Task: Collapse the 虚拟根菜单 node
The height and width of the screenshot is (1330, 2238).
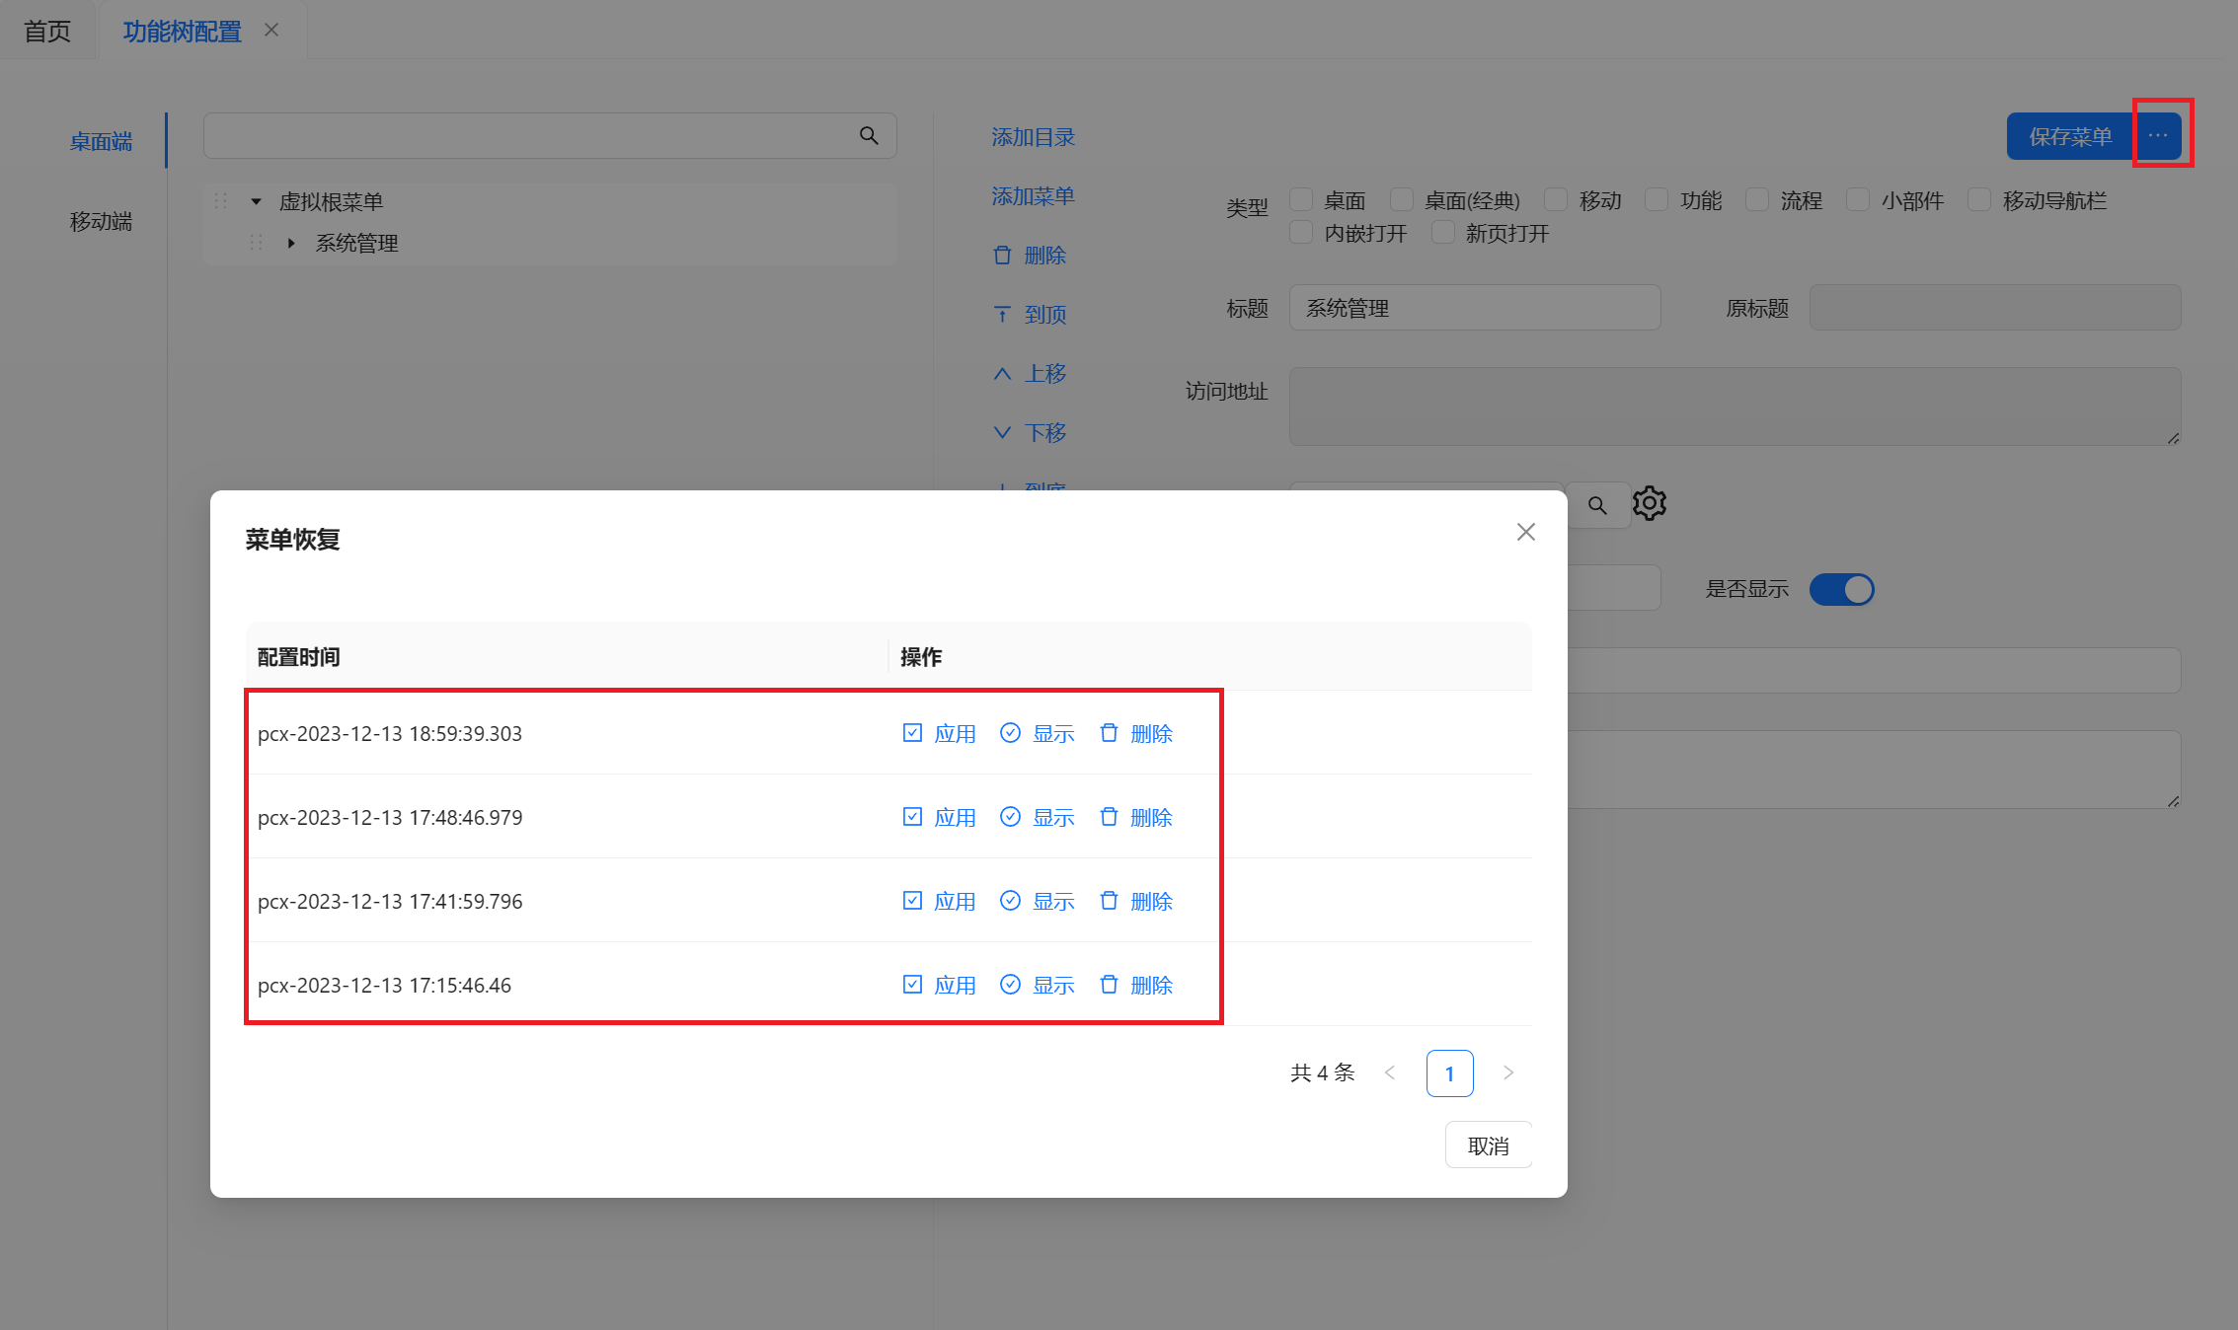Action: 256,201
